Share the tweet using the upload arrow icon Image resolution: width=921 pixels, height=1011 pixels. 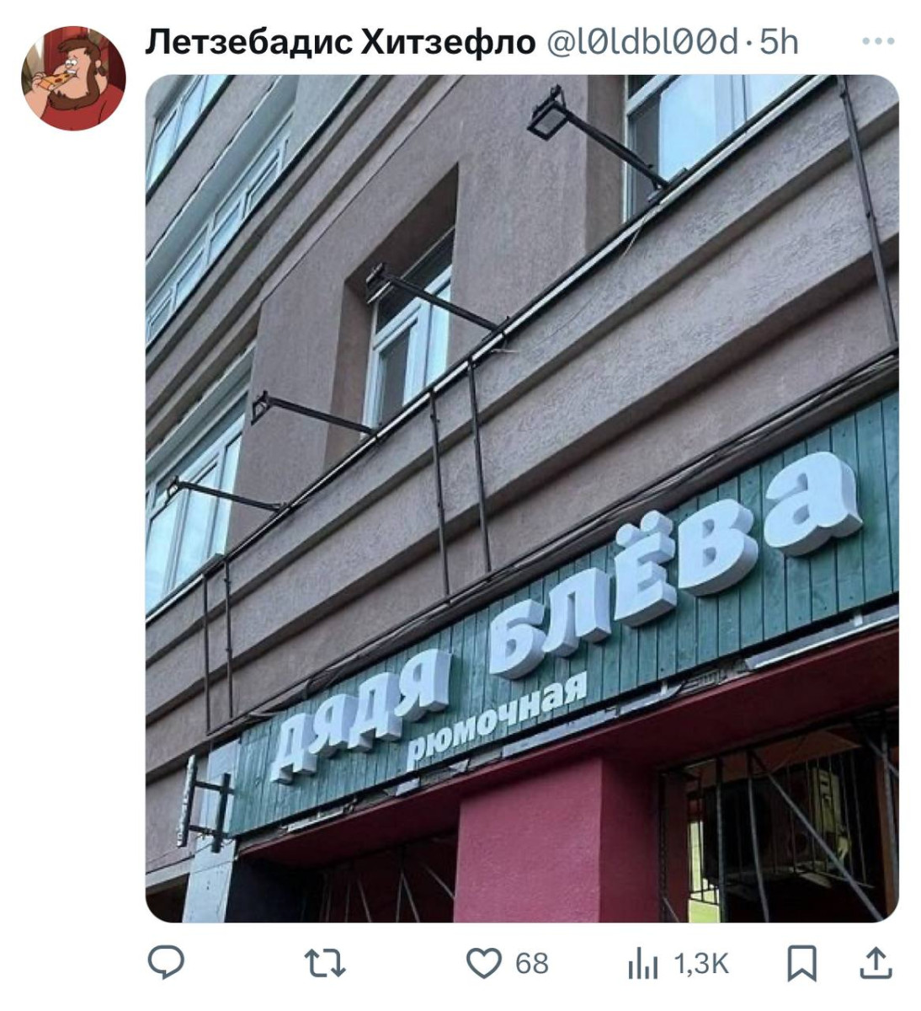point(876,963)
